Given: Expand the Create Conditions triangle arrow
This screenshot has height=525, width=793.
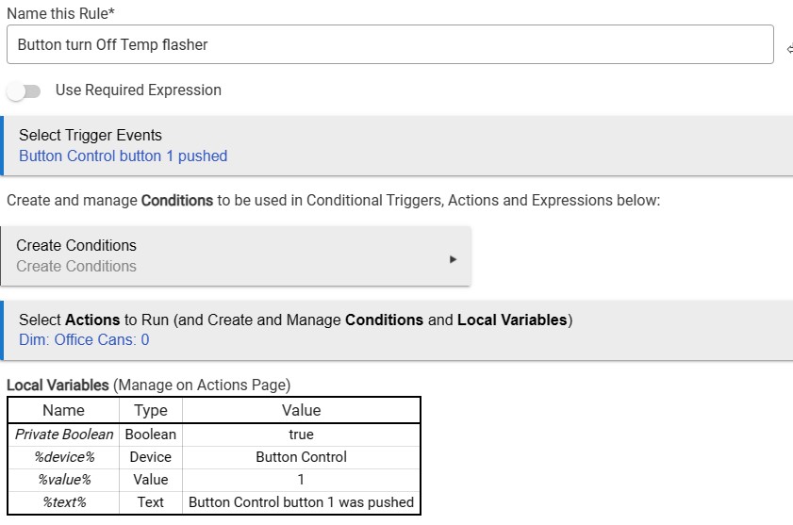Looking at the screenshot, I should pyautogui.click(x=453, y=258).
